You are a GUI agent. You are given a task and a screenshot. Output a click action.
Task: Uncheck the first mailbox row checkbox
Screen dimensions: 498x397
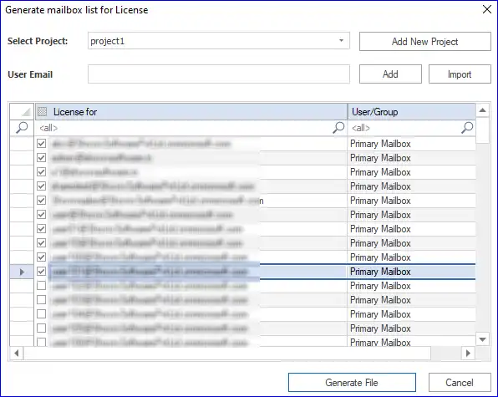tap(41, 144)
